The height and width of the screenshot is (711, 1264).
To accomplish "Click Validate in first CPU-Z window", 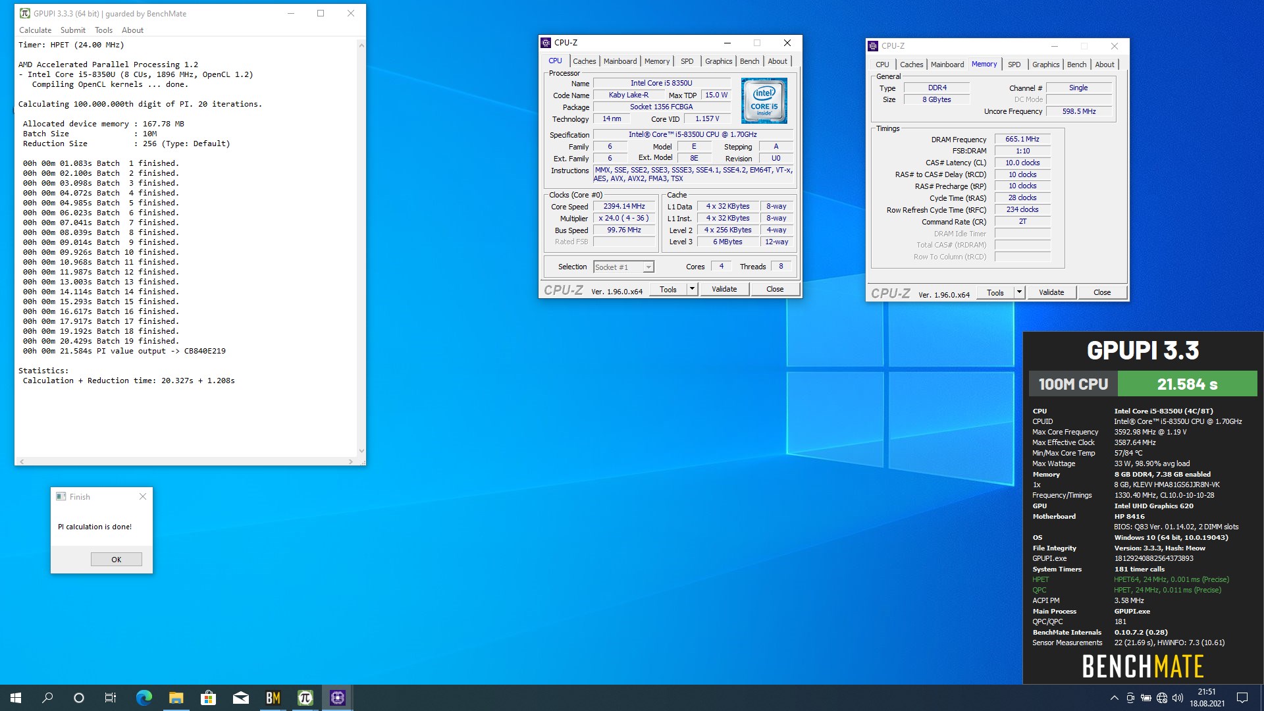I will [724, 289].
